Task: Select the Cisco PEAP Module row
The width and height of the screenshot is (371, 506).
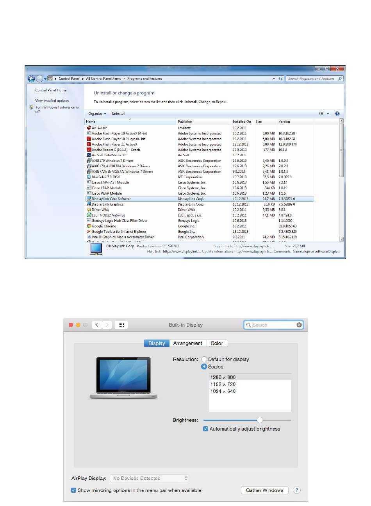Action: pos(200,193)
